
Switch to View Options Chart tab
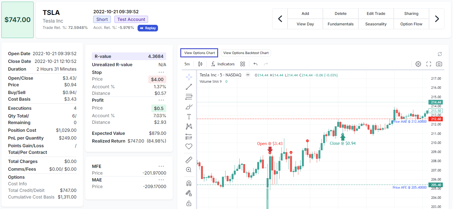199,53
